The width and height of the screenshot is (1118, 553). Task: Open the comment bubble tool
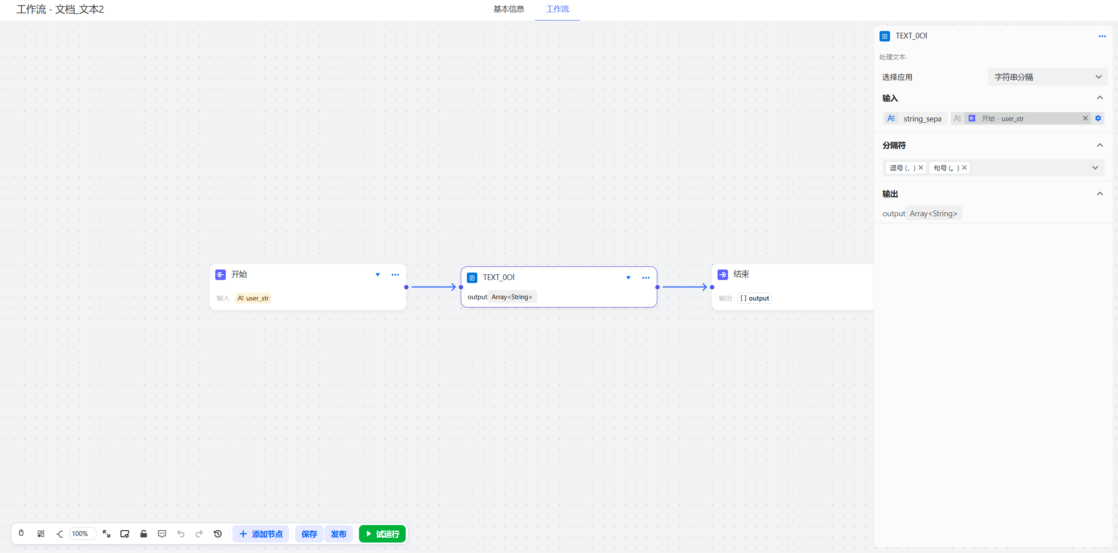coord(162,534)
